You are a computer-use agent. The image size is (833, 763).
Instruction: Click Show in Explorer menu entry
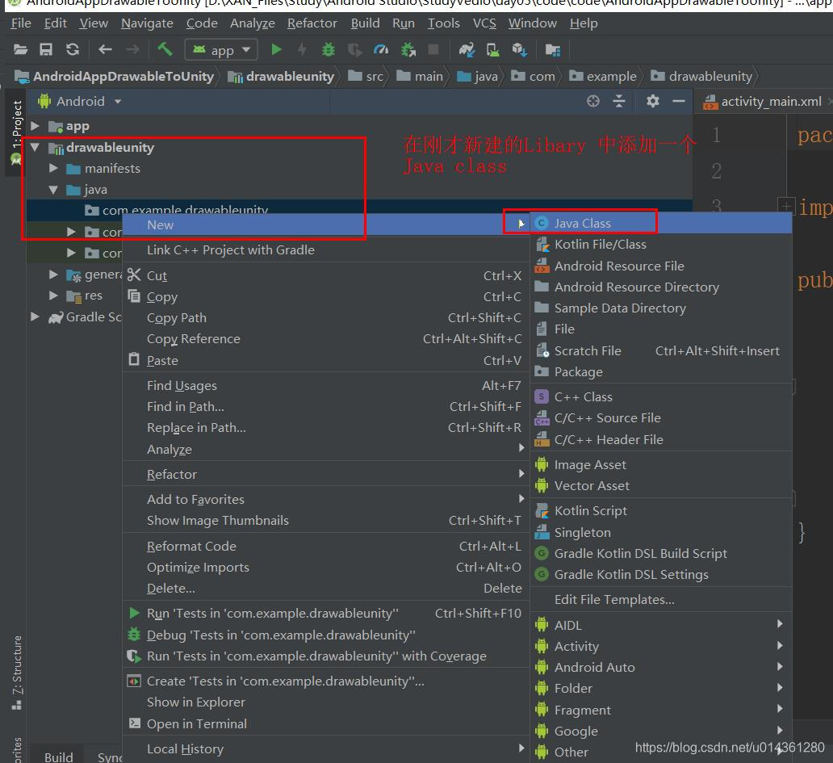click(325, 702)
